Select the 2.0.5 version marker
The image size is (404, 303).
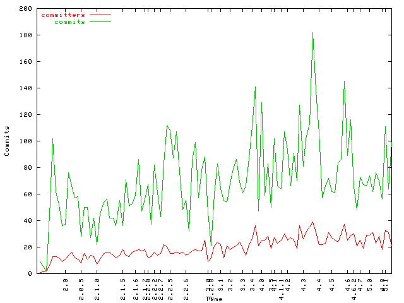pos(81,286)
